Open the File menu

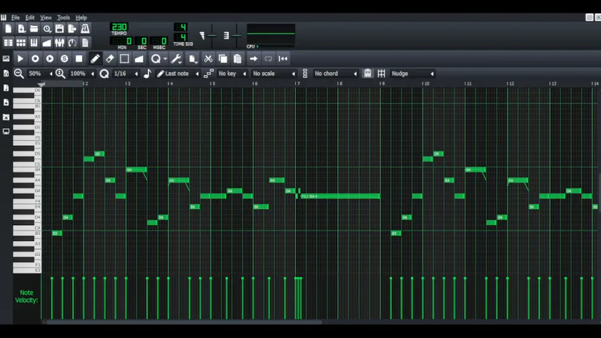15,17
